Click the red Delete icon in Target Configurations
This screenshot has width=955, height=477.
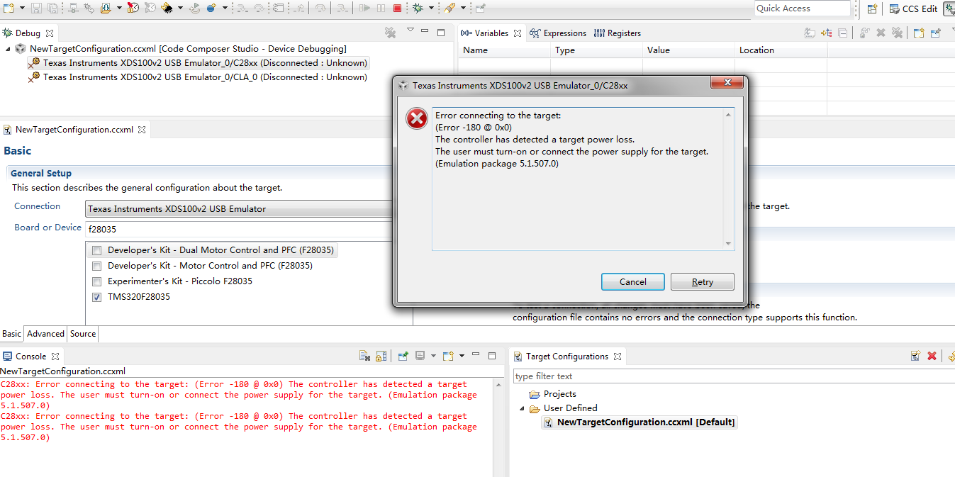932,356
